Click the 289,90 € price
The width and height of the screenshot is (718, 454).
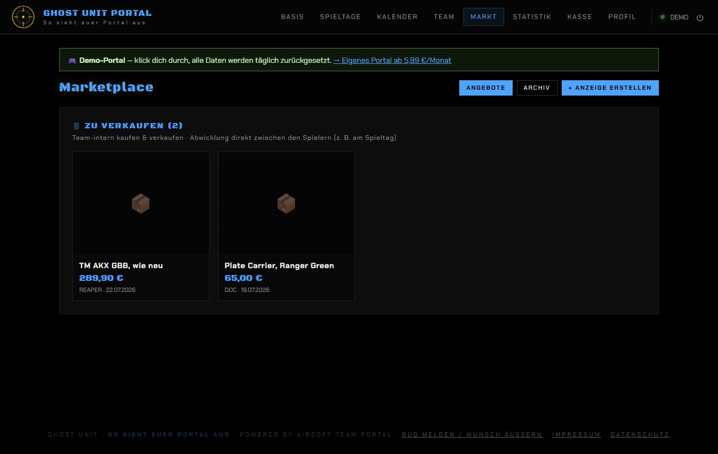pyautogui.click(x=101, y=278)
